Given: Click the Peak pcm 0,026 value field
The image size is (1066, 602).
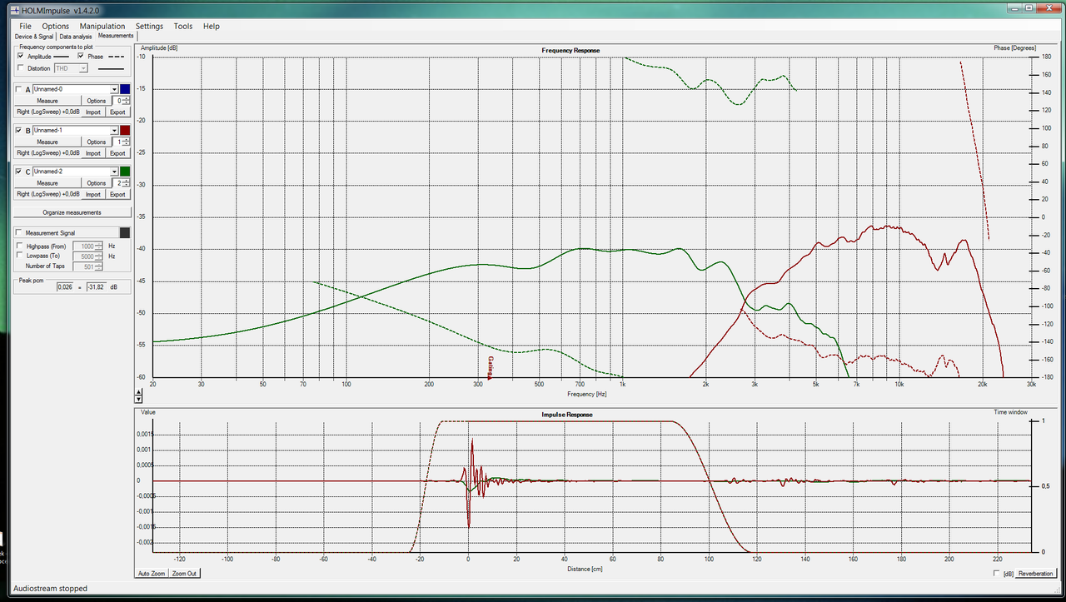Looking at the screenshot, I should [x=67, y=286].
